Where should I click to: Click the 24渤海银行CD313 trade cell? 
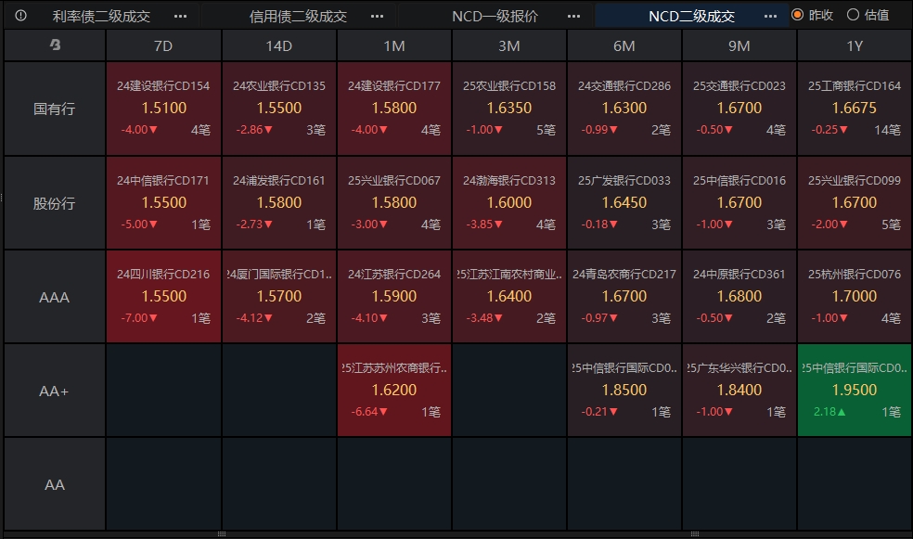[508, 203]
